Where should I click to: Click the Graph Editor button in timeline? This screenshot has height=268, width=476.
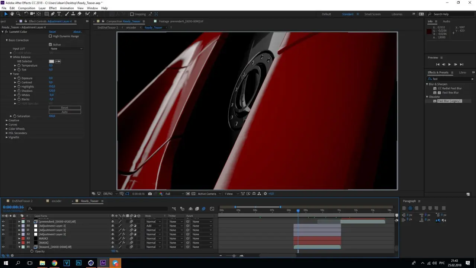tap(212, 209)
